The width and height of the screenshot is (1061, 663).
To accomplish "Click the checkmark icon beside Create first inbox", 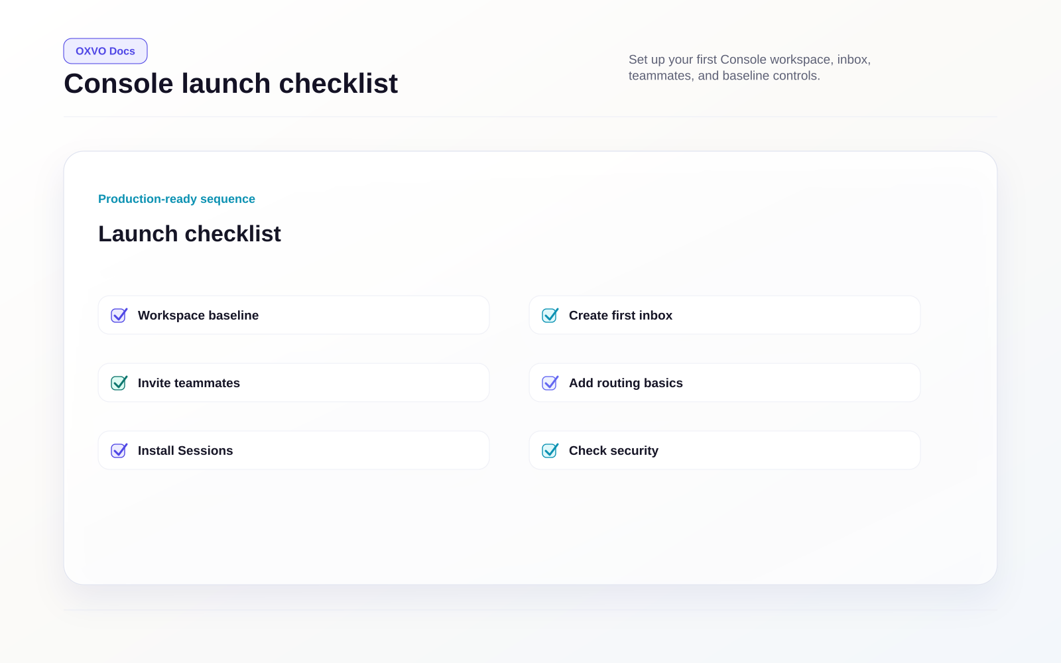I will coord(550,316).
